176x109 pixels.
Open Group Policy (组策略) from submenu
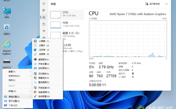point(47,54)
